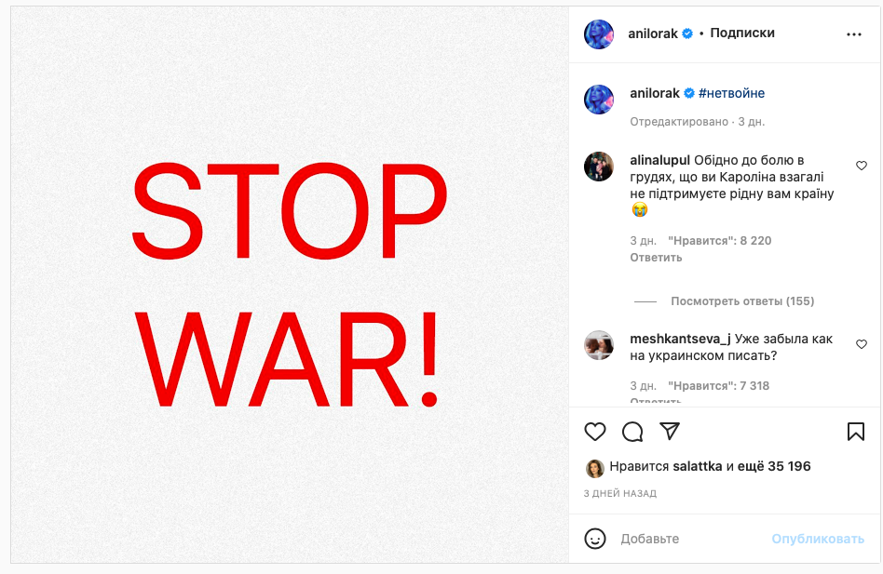Focus the 'Добавьте' comment input field

coord(689,539)
